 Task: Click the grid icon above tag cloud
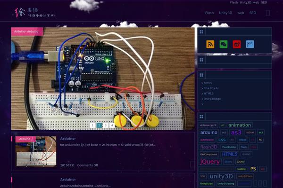tap(201, 116)
